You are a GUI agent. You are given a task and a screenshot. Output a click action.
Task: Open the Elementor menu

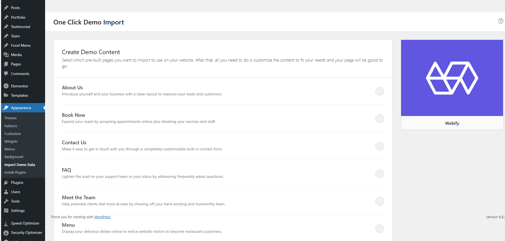[x=23, y=86]
